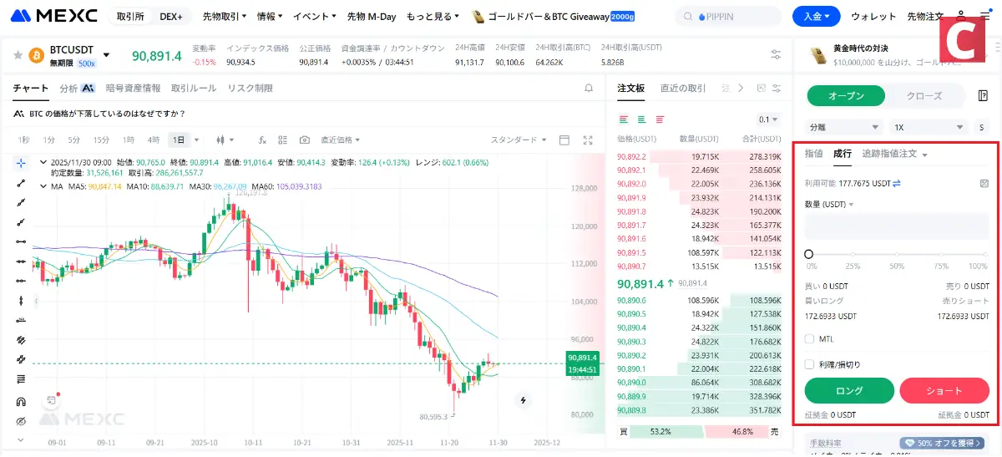Open the ウォレット link
The height and width of the screenshot is (457, 1002).
coord(873,16)
